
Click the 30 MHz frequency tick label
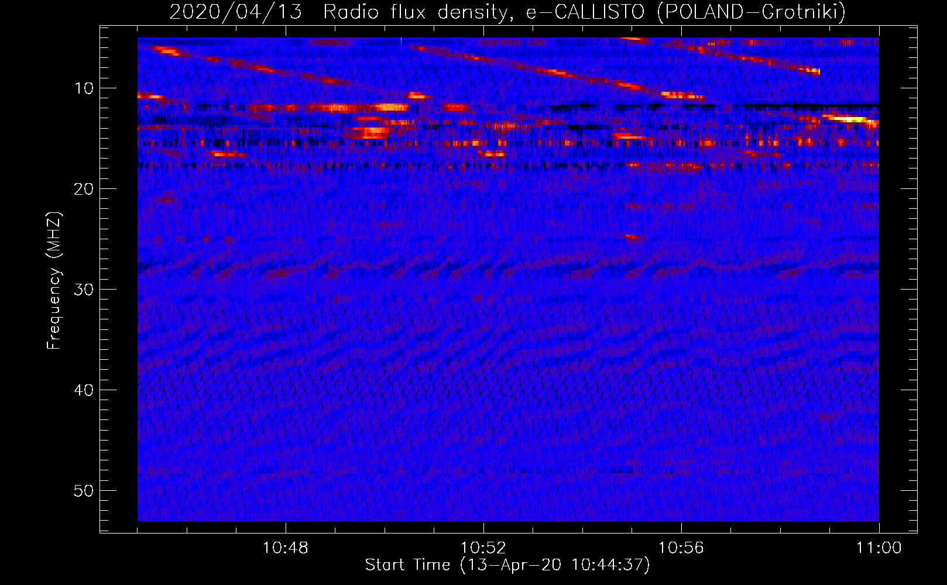pyautogui.click(x=84, y=290)
